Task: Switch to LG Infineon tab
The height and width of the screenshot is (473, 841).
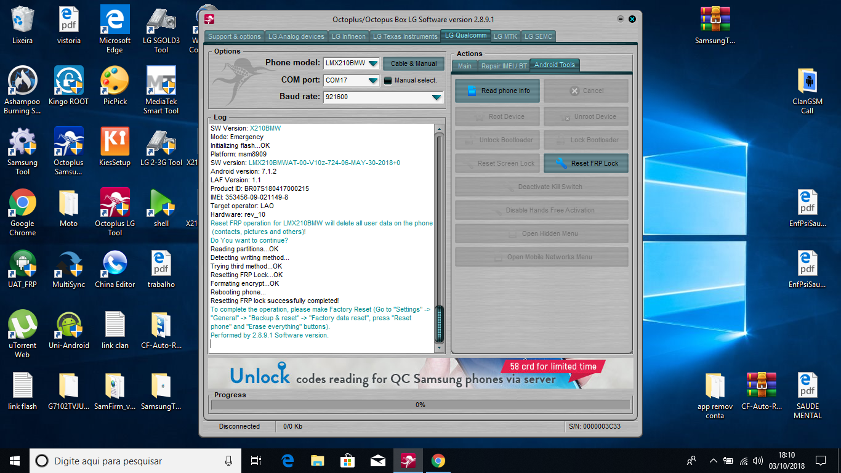Action: pos(348,36)
